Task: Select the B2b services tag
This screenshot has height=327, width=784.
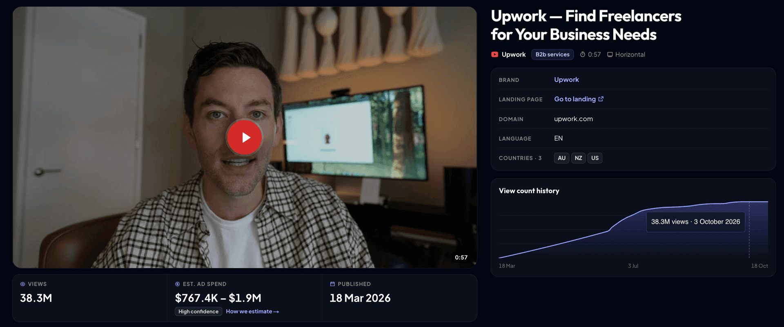Action: [x=552, y=54]
